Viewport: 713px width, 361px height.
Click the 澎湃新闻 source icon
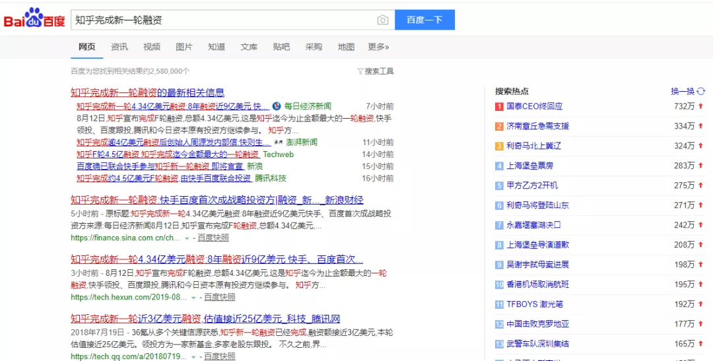coord(279,143)
